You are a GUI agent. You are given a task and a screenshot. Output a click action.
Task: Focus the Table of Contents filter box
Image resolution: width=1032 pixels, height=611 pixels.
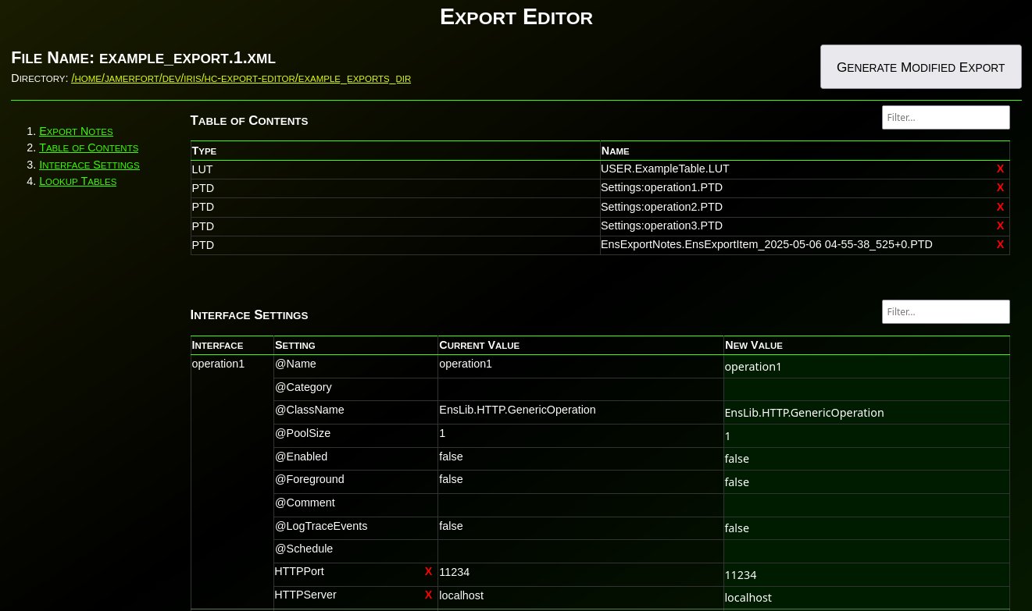click(945, 117)
